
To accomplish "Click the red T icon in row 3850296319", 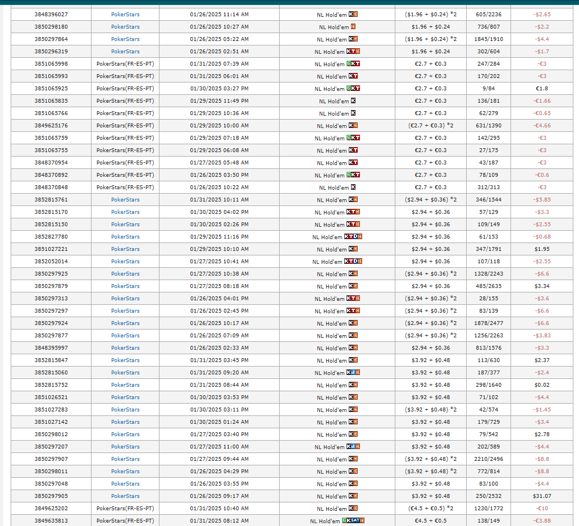I will coord(353,51).
